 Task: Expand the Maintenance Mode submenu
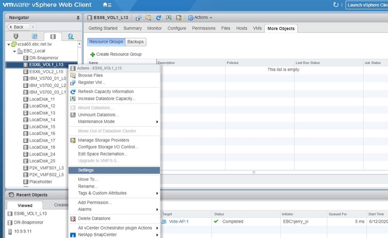click(157, 122)
